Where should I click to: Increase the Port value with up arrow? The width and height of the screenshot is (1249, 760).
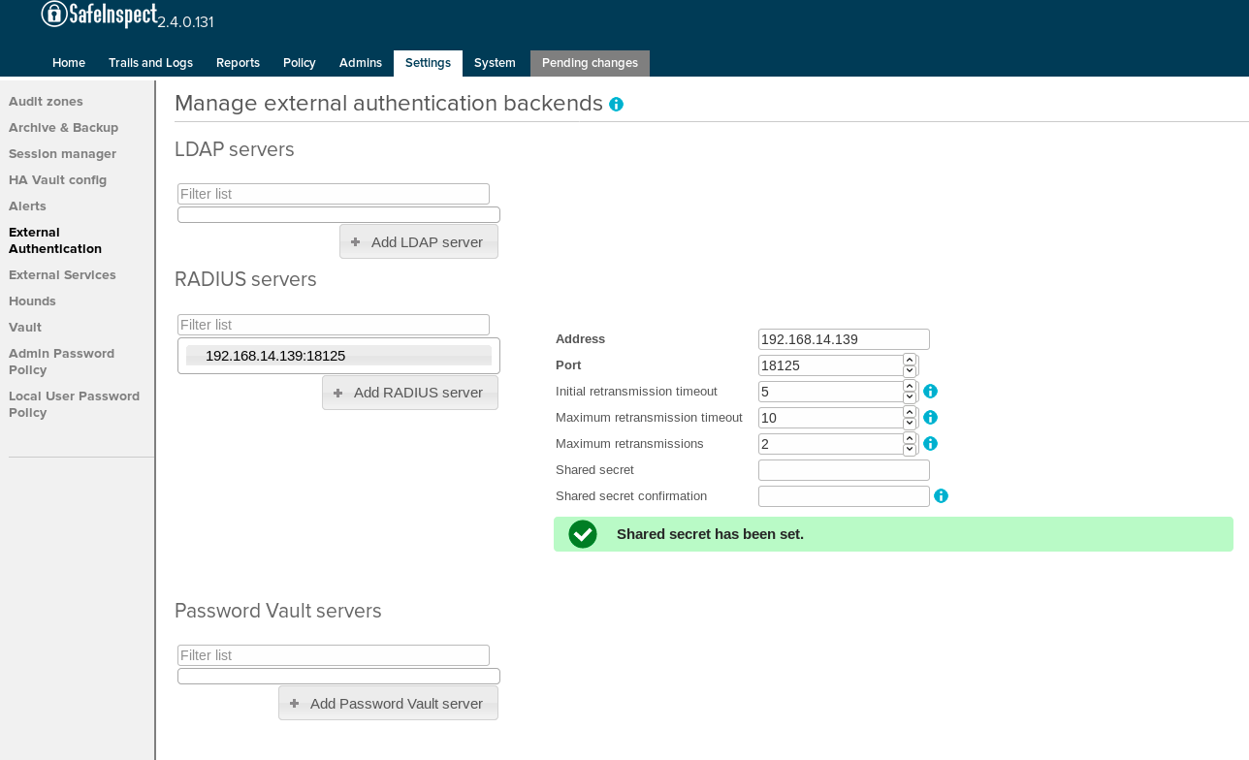coord(910,360)
